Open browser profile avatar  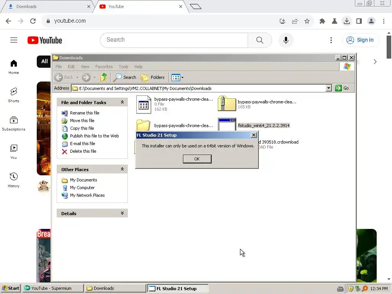[371, 21]
